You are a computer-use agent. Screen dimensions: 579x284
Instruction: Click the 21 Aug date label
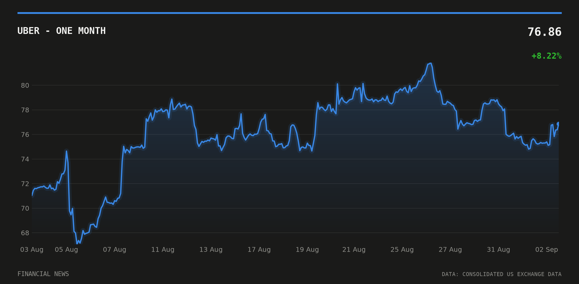[x=354, y=250]
